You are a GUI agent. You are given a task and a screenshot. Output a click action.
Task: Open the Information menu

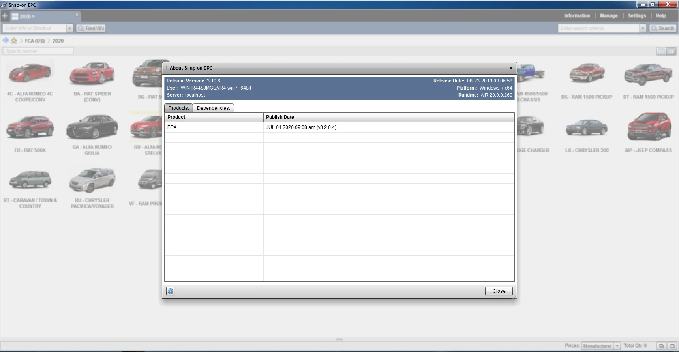click(x=577, y=16)
